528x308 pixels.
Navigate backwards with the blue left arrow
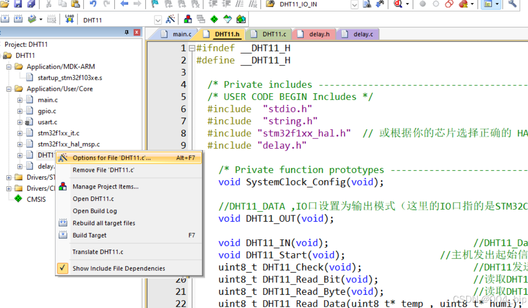(x=124, y=4)
